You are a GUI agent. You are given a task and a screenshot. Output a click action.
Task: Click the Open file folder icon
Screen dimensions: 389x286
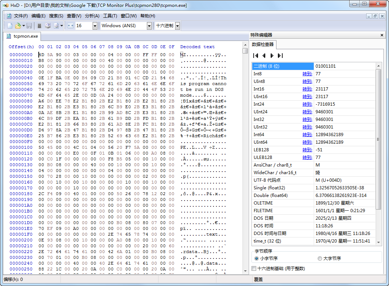18,26
